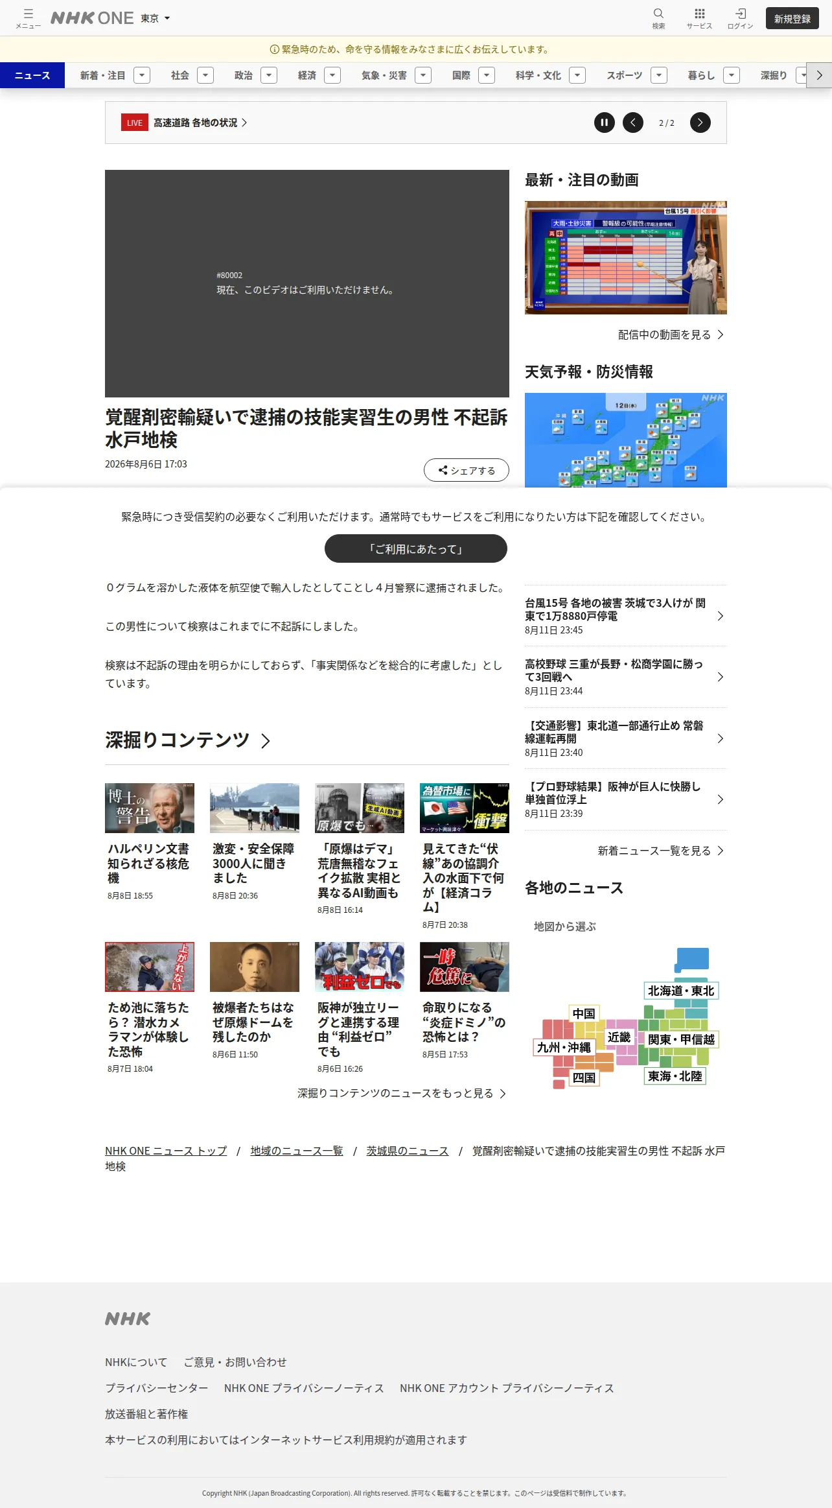Select the ニュース tab

32,75
